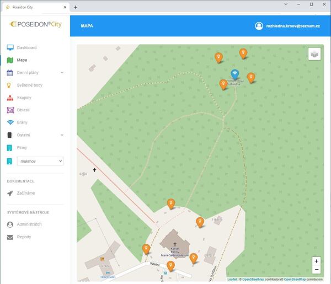Click the Oblasti areas icon
The width and height of the screenshot is (331, 284).
pyautogui.click(x=10, y=110)
